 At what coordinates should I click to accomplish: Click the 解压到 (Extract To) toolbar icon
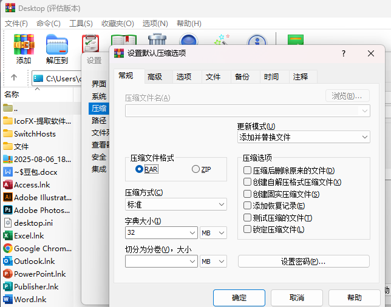pyautogui.click(x=57, y=49)
